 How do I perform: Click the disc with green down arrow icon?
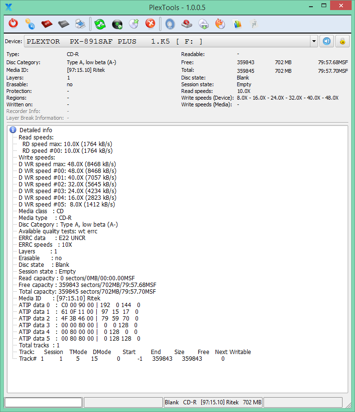204,24
